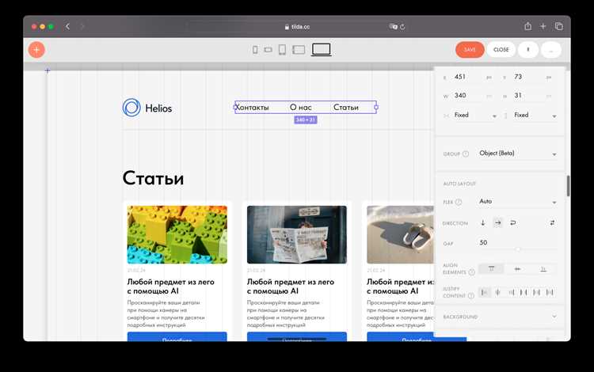This screenshot has height=372, width=594.
Task: Open the horizontal axis Fixed dropdown
Action: (475, 115)
